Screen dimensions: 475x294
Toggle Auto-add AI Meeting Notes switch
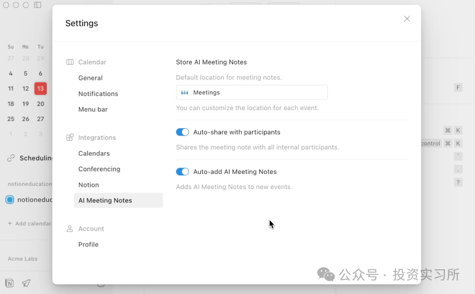pos(182,172)
